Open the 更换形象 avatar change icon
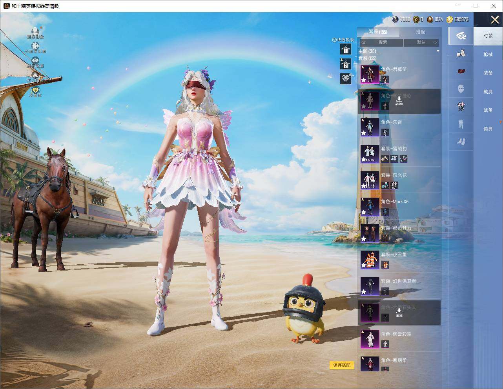The height and width of the screenshot is (389, 503). (x=35, y=31)
